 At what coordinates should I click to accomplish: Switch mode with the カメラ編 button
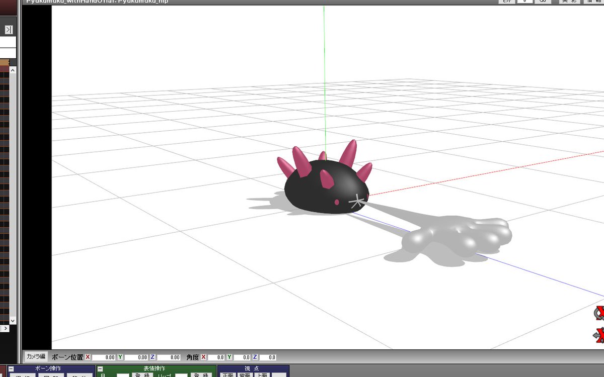pos(36,356)
